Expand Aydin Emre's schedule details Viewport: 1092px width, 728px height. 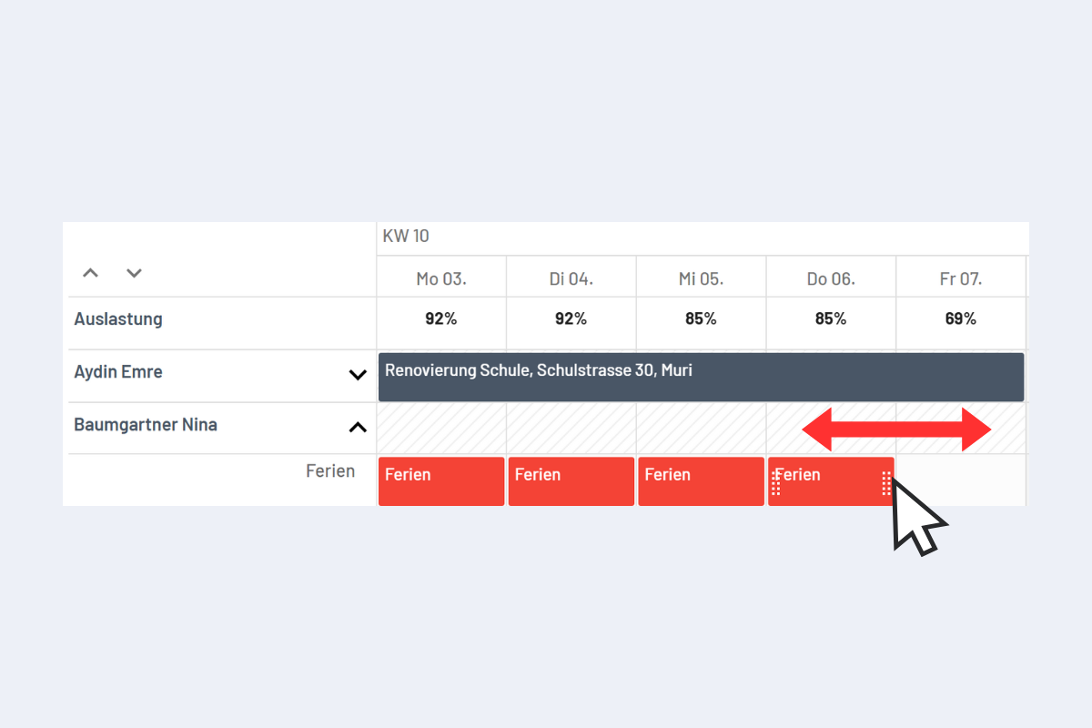[x=356, y=373]
